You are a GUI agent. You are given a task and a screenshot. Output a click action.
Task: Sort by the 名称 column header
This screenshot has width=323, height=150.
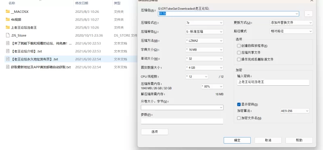(12, 3)
